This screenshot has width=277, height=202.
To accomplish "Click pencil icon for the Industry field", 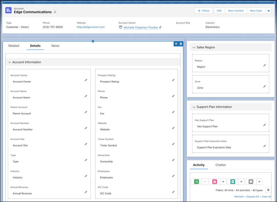I will coord(86,176).
